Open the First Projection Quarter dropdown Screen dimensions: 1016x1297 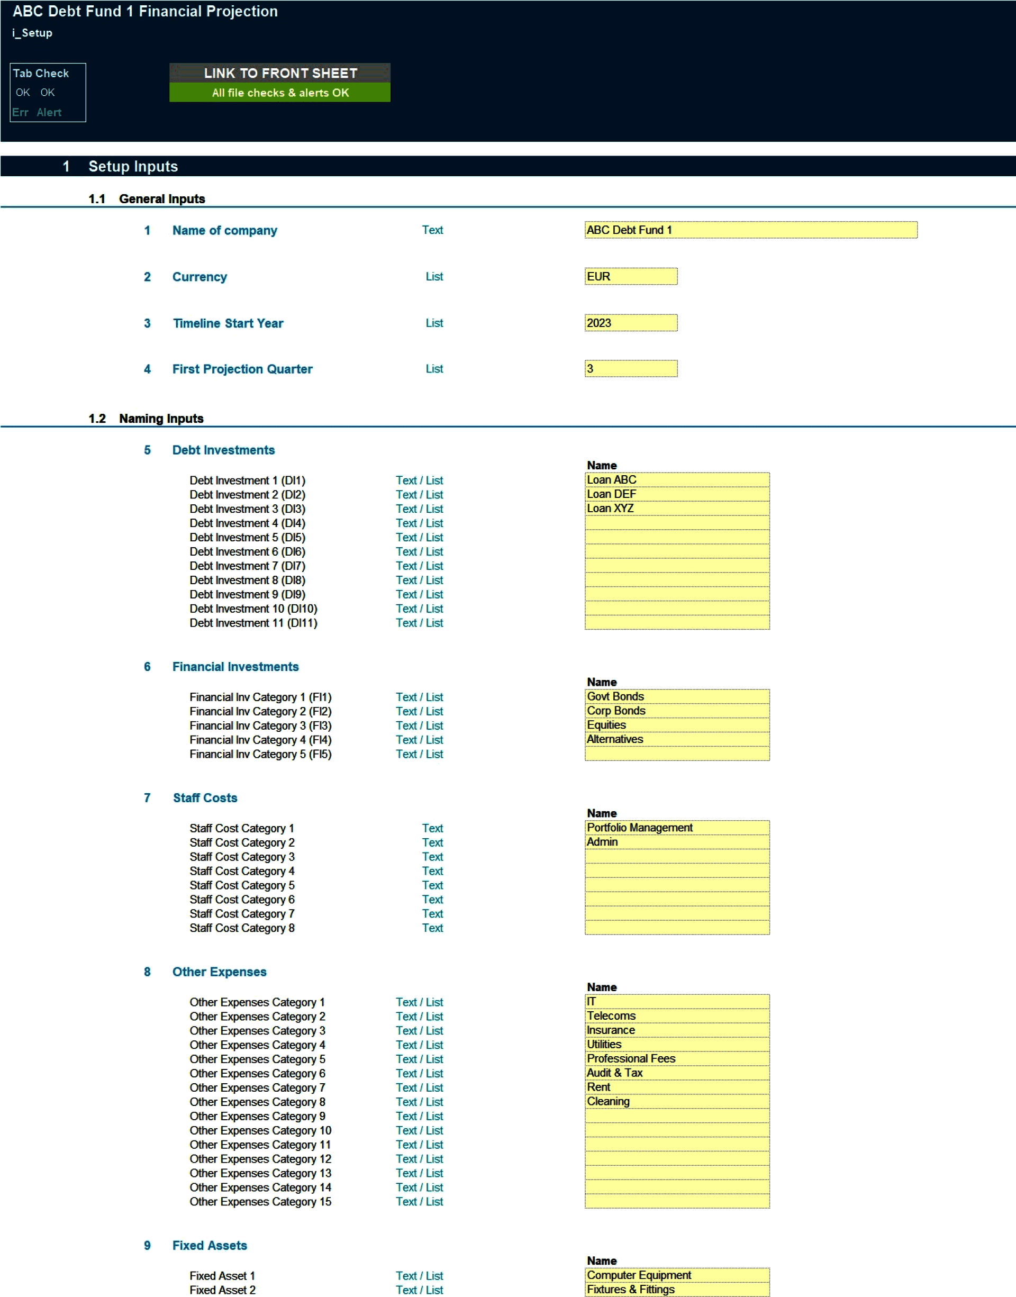point(631,369)
